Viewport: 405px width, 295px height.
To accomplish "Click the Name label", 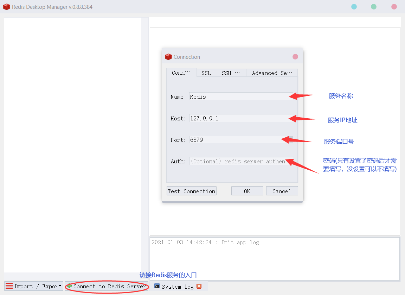I will (177, 97).
